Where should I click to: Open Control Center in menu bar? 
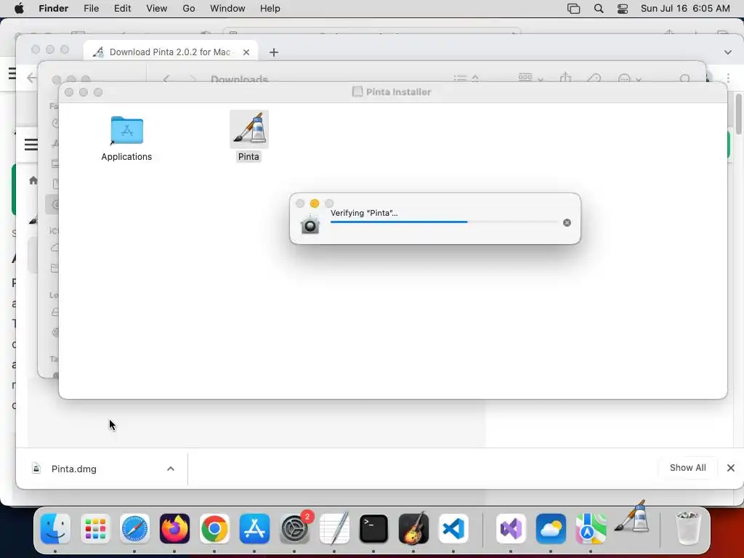click(x=623, y=9)
